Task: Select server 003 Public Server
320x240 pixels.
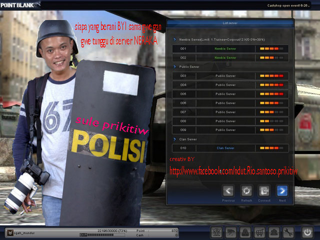Action: tap(230, 75)
